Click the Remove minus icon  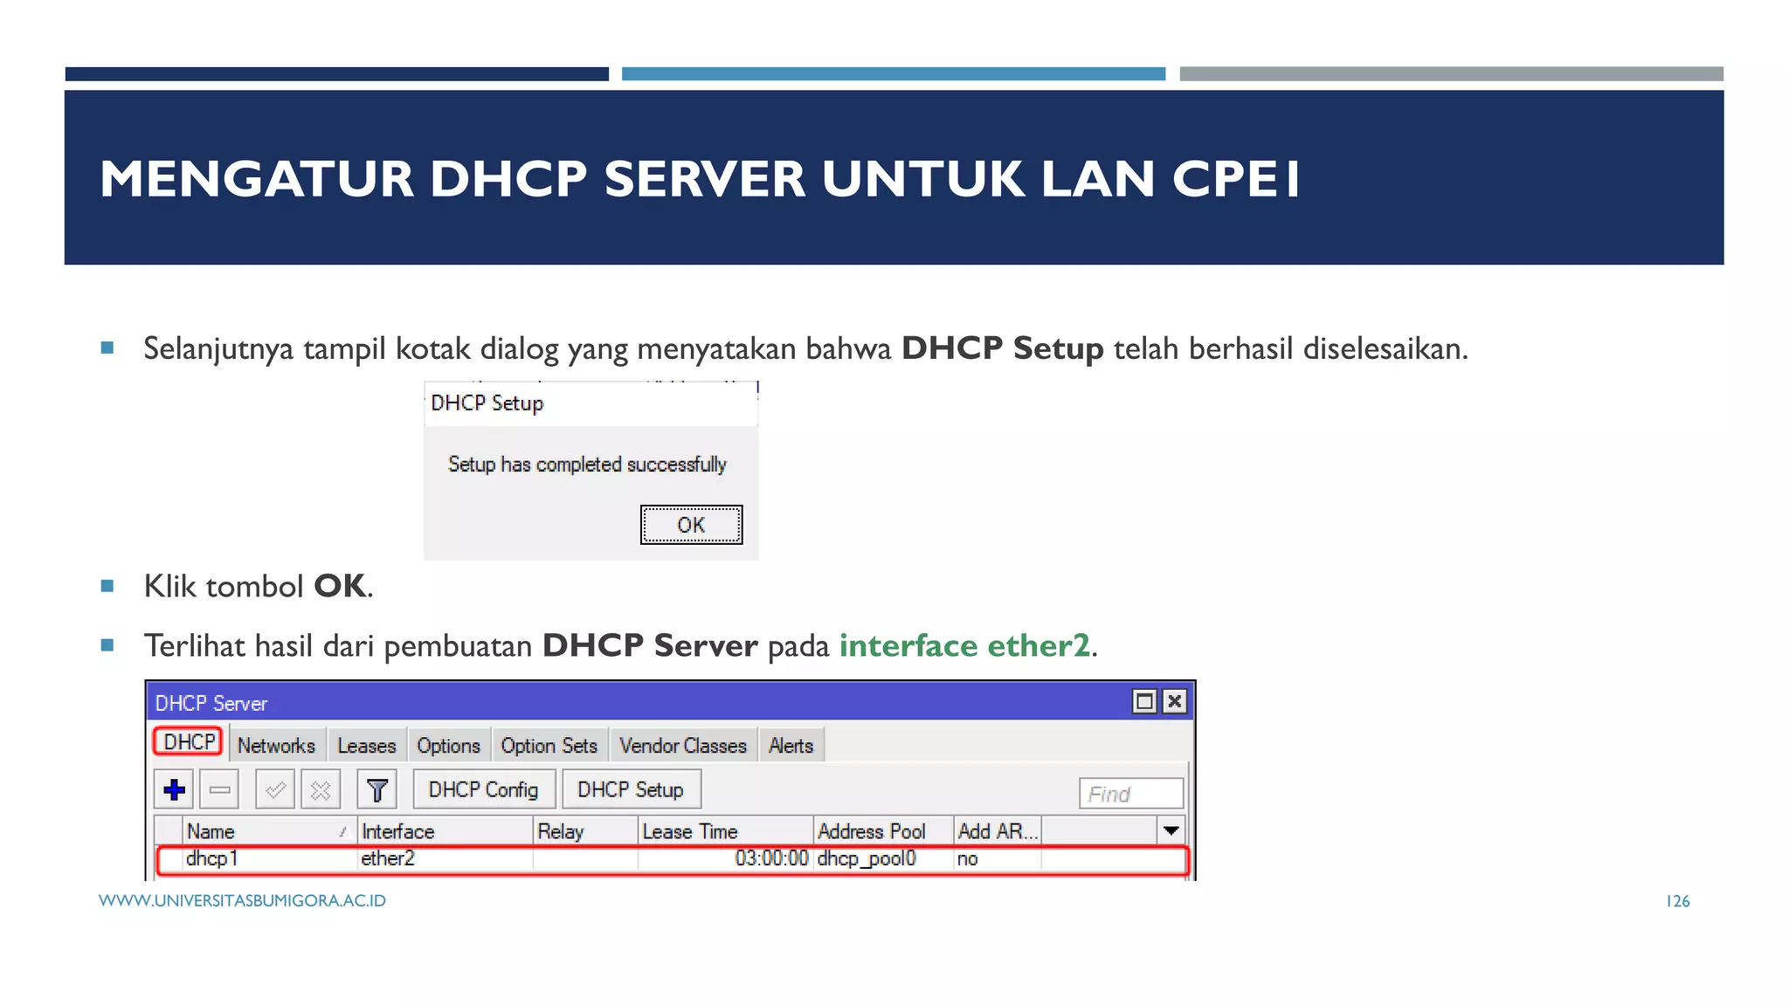[x=219, y=790]
